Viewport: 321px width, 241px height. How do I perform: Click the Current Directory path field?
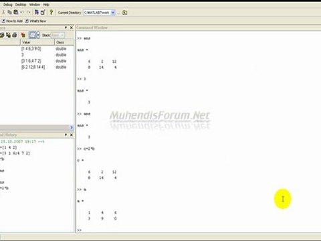pyautogui.click(x=97, y=13)
